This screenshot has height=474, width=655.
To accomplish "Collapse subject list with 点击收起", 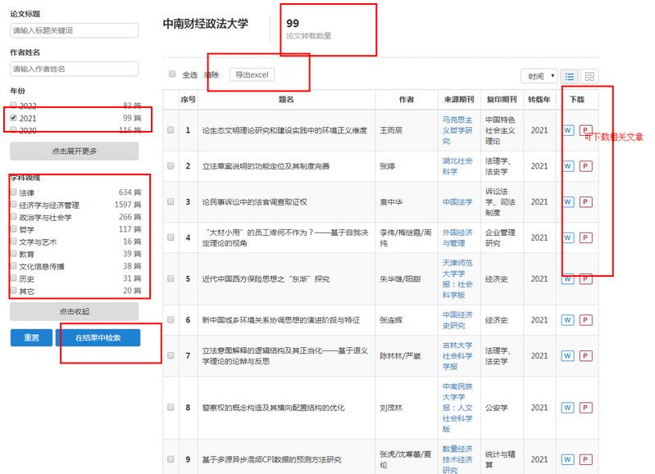I will pos(74,312).
